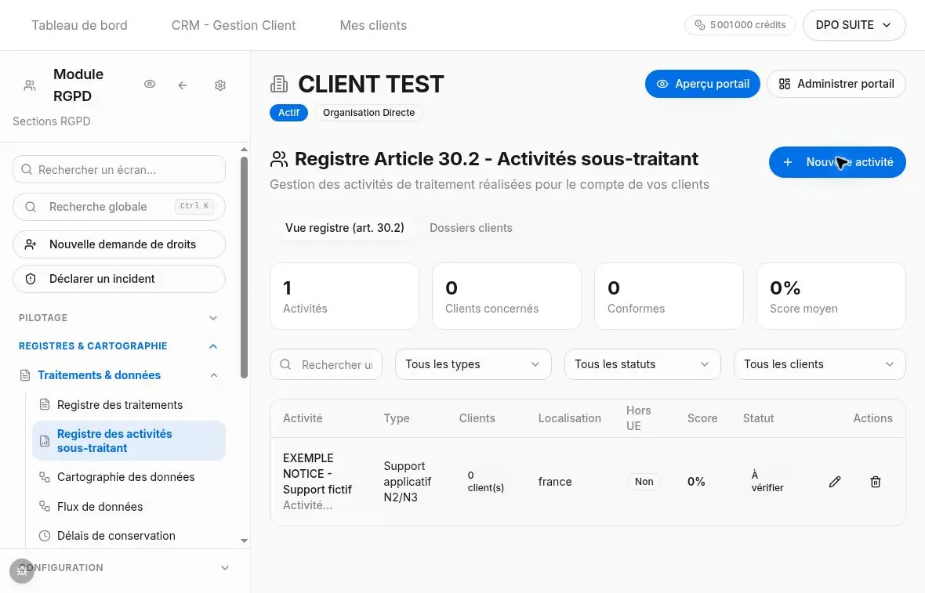Image resolution: width=925 pixels, height=593 pixels.
Task: Click the grid icon on Administrer portail
Action: (784, 84)
